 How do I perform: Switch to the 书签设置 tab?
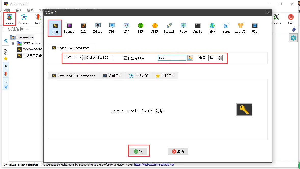(165, 76)
